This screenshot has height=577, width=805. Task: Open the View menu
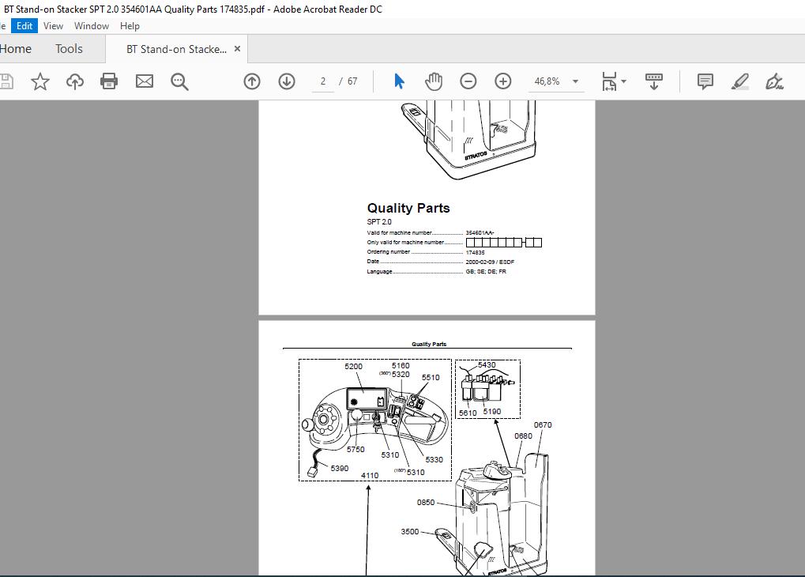(x=54, y=26)
